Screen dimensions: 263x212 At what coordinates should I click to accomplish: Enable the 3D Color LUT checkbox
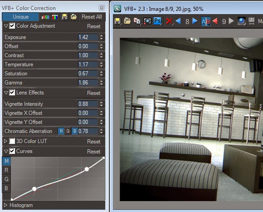click(x=12, y=141)
